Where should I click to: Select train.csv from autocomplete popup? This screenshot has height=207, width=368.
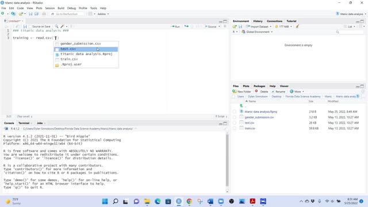pos(86,59)
